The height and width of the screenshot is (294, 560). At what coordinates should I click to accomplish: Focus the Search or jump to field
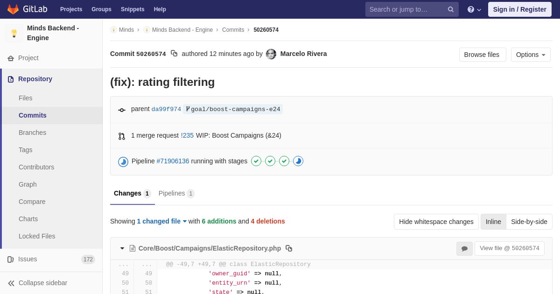click(405, 9)
